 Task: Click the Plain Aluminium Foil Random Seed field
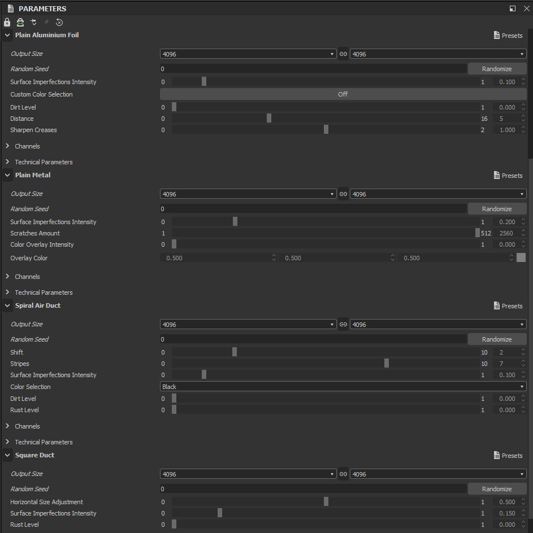(314, 69)
